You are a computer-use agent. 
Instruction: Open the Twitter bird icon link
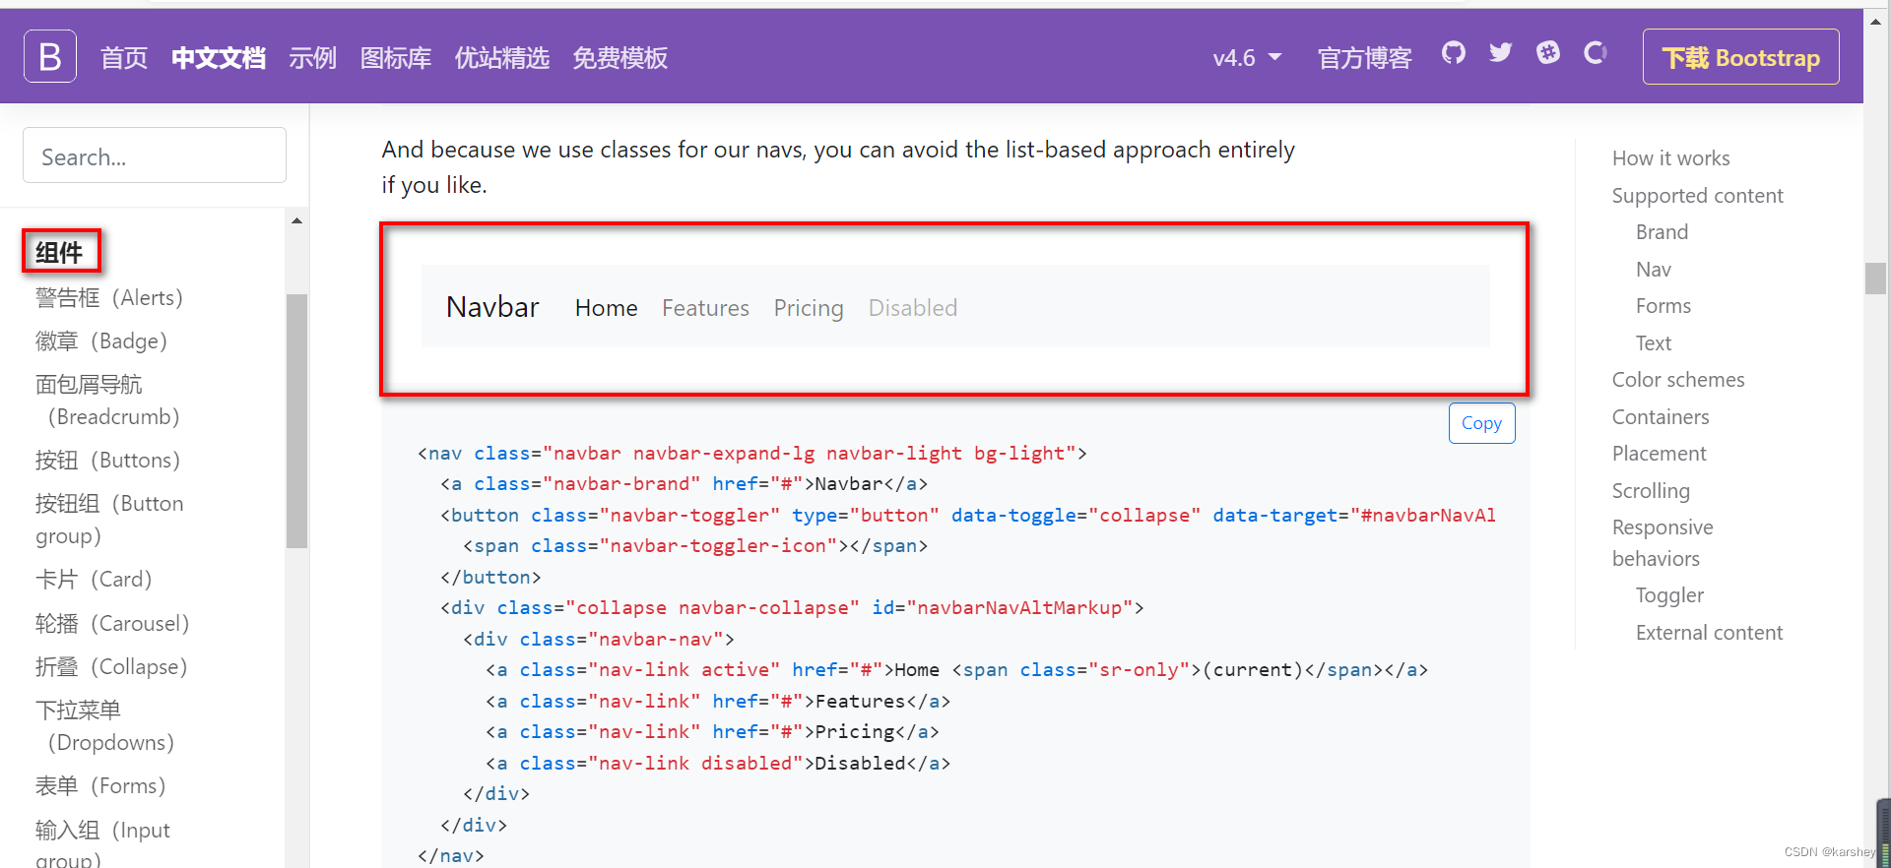click(1500, 53)
